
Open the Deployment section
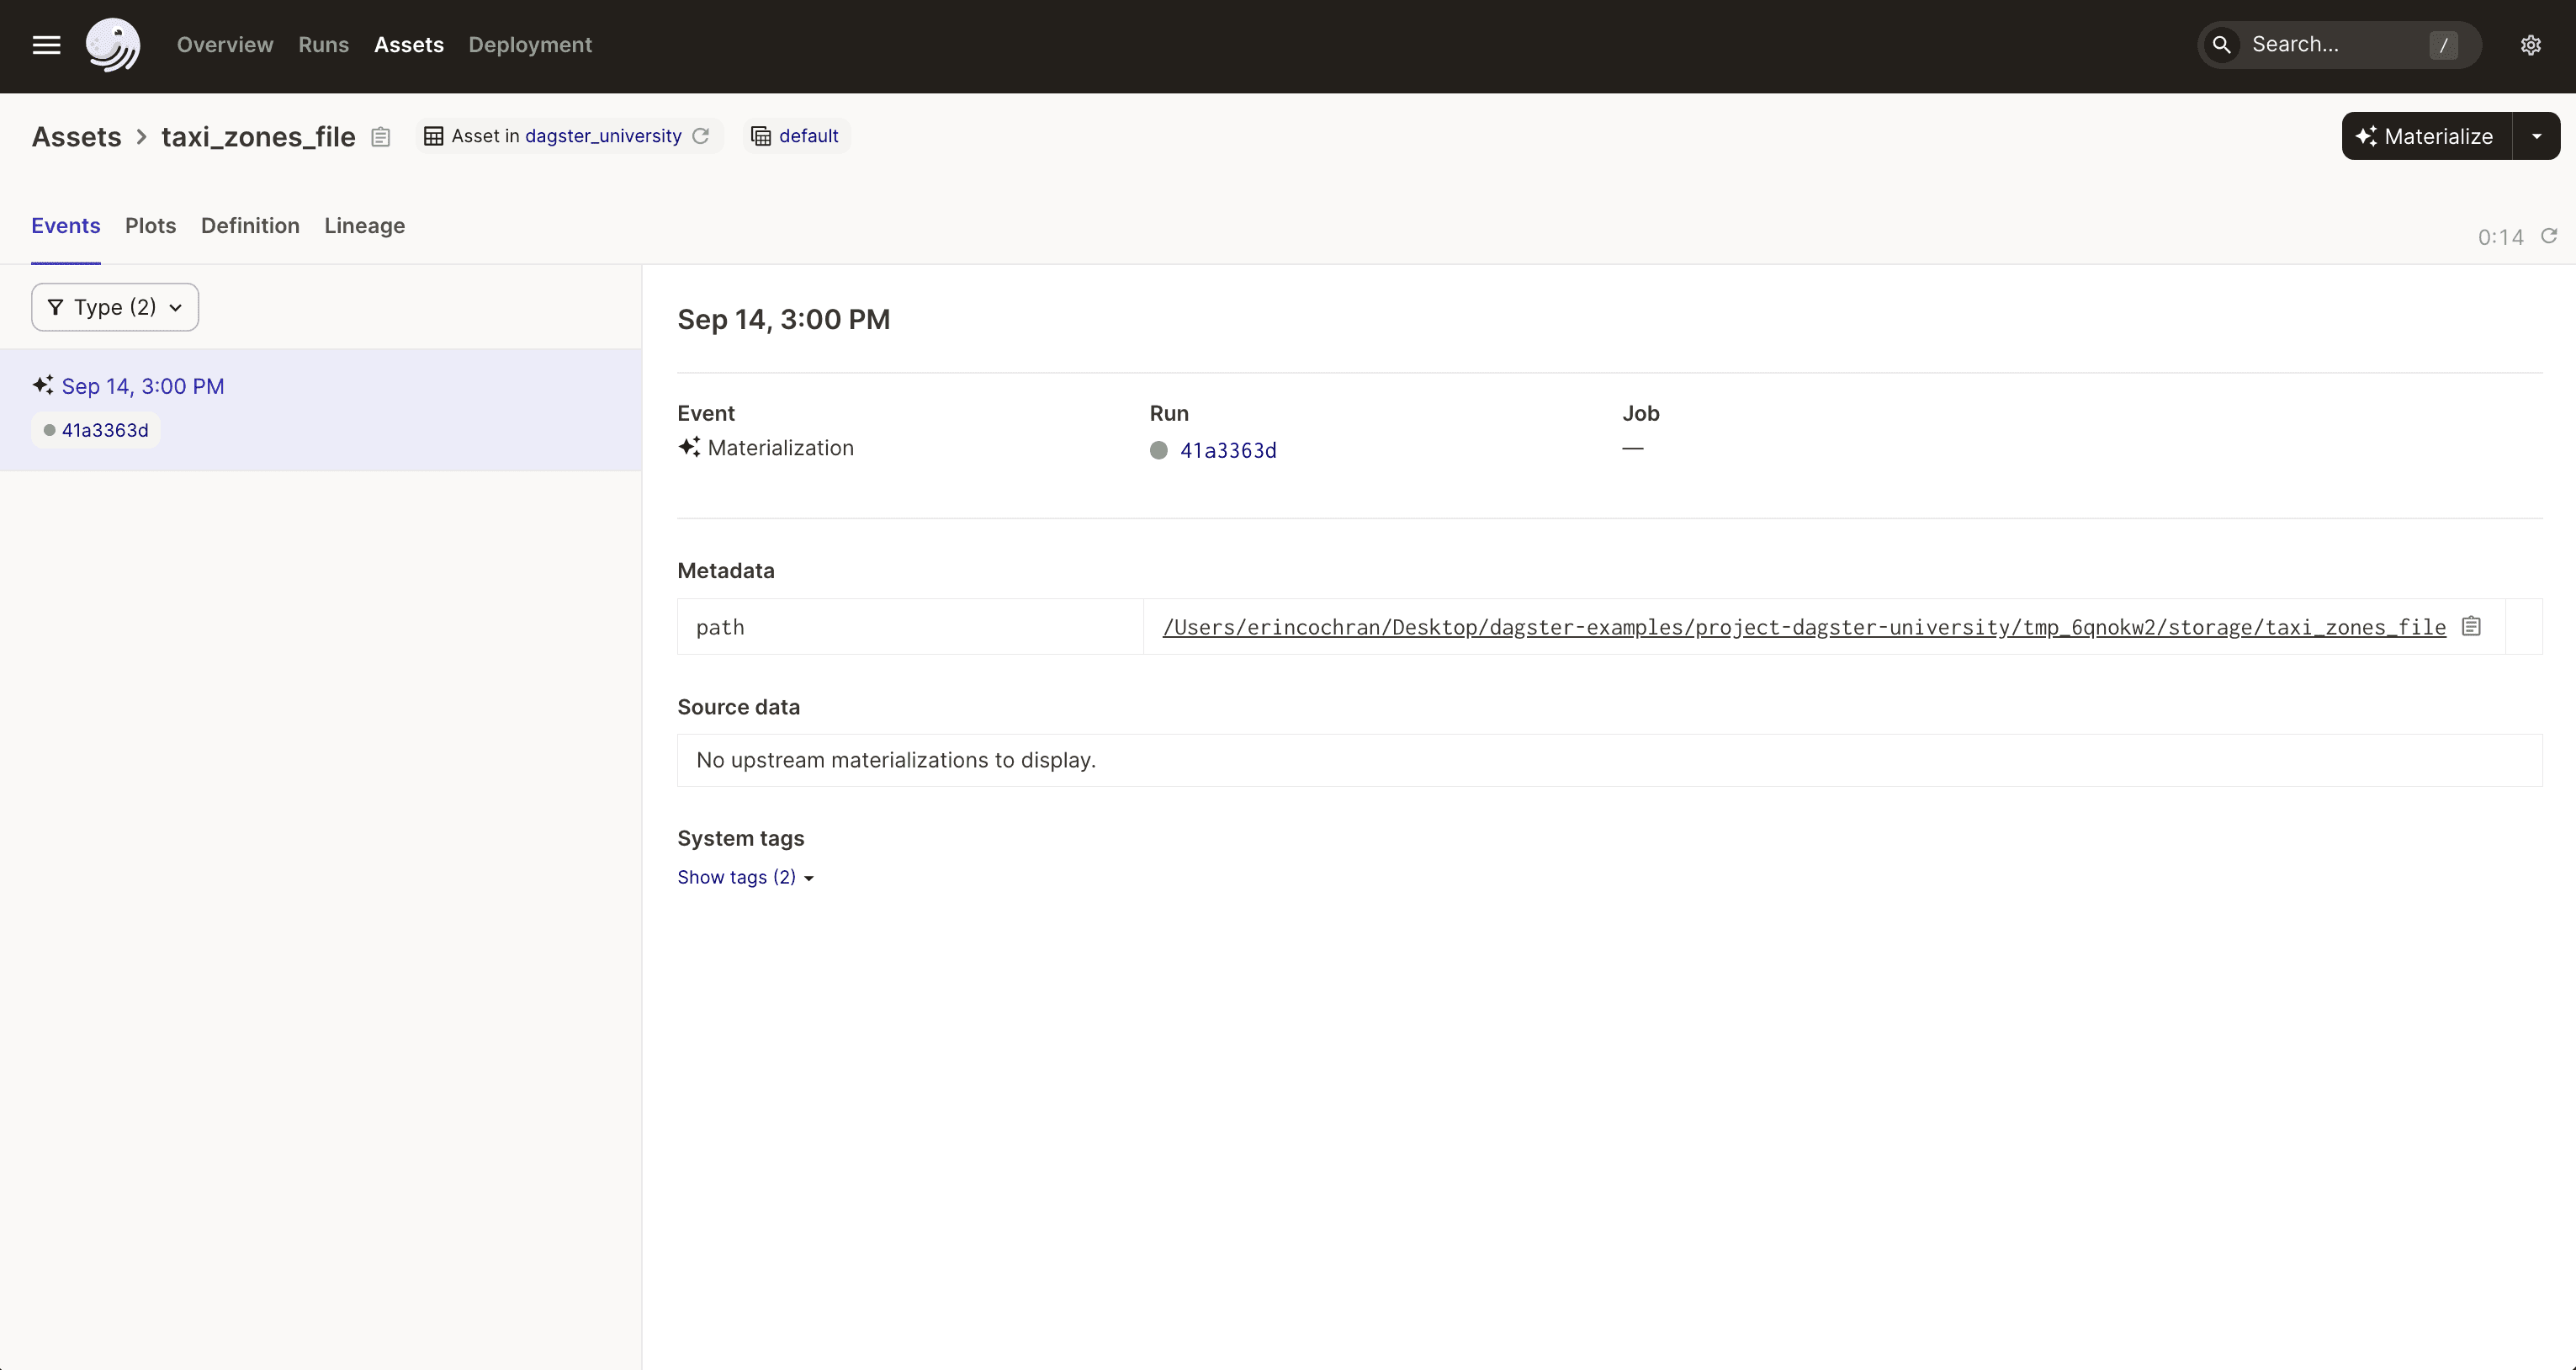click(530, 45)
